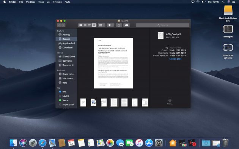Filter by the Importante tag
Screen dimensions: 239x149
pyautogui.click(x=66, y=105)
